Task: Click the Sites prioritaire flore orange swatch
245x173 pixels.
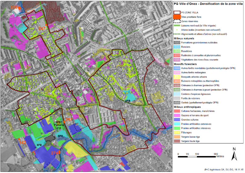Action: coord(177,17)
